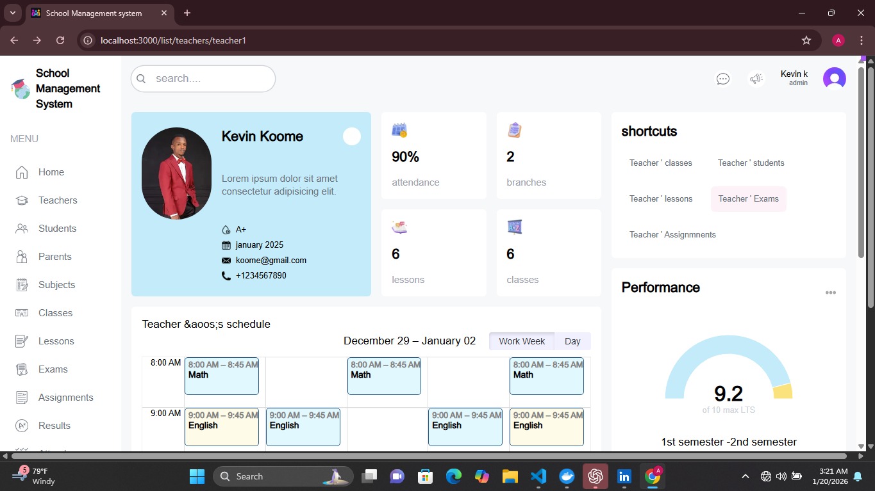Open the Teacher's Exams shortcut
The height and width of the screenshot is (491, 875).
point(748,199)
